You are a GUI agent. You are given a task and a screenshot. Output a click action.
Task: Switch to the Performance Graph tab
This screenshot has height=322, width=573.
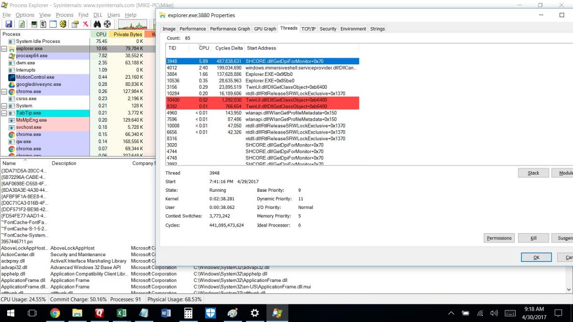[230, 29]
